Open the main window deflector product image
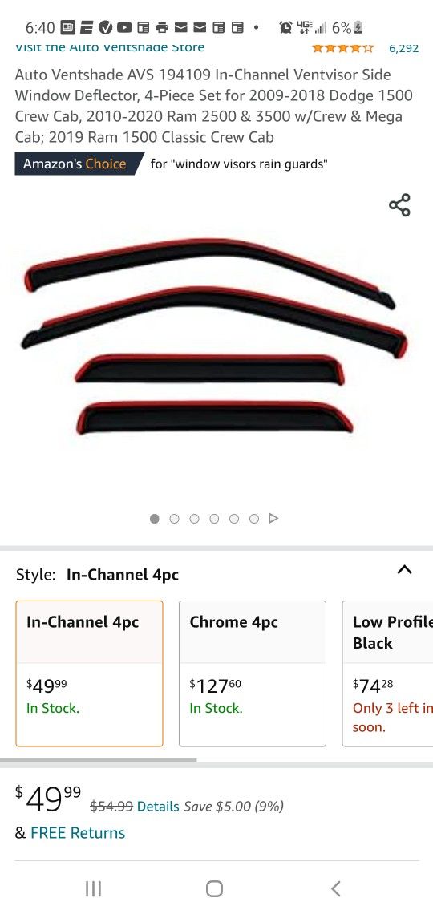 pos(214,337)
